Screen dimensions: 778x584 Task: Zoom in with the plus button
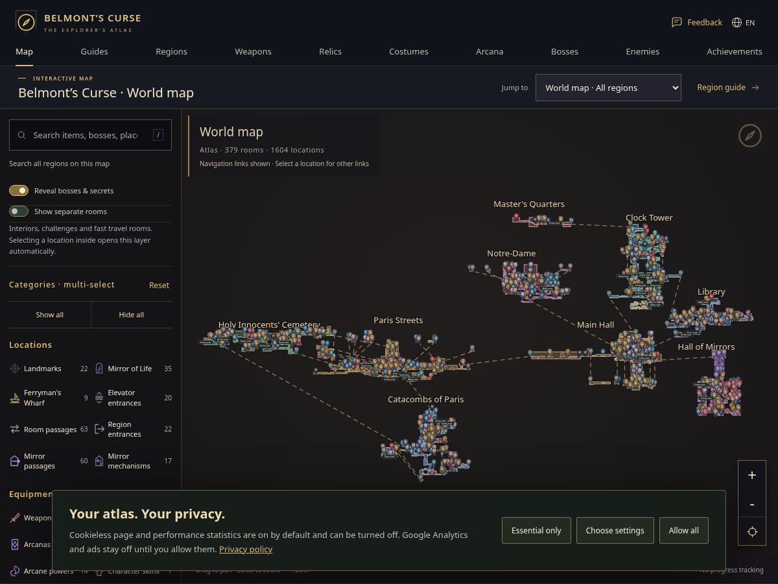(752, 475)
